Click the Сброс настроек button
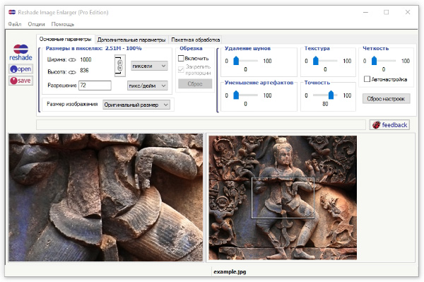 click(386, 99)
